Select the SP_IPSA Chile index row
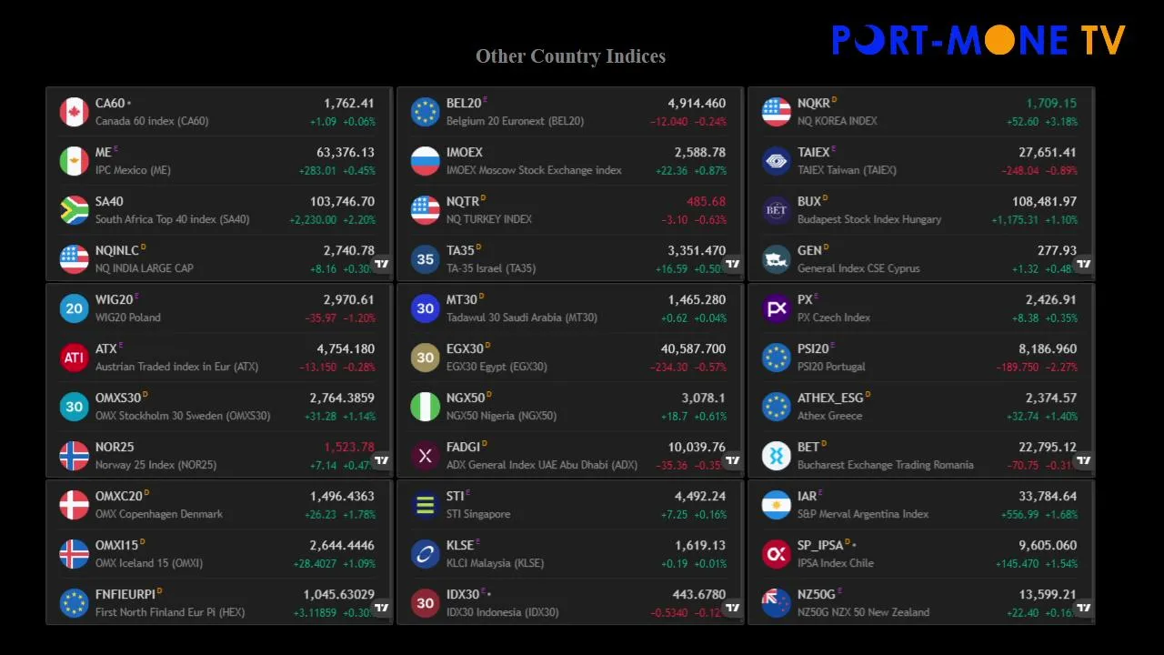Viewport: 1164px width, 655px height. click(920, 554)
